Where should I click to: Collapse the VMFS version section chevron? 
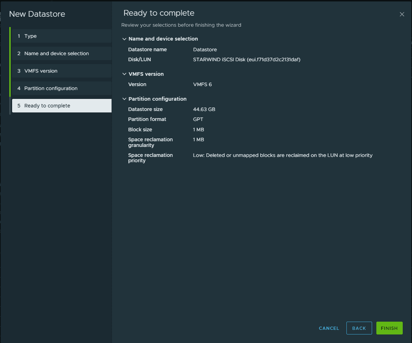(124, 74)
